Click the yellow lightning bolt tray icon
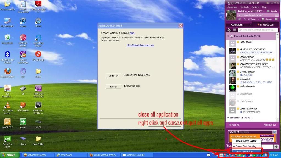This screenshot has height=158, width=281. click(x=262, y=155)
